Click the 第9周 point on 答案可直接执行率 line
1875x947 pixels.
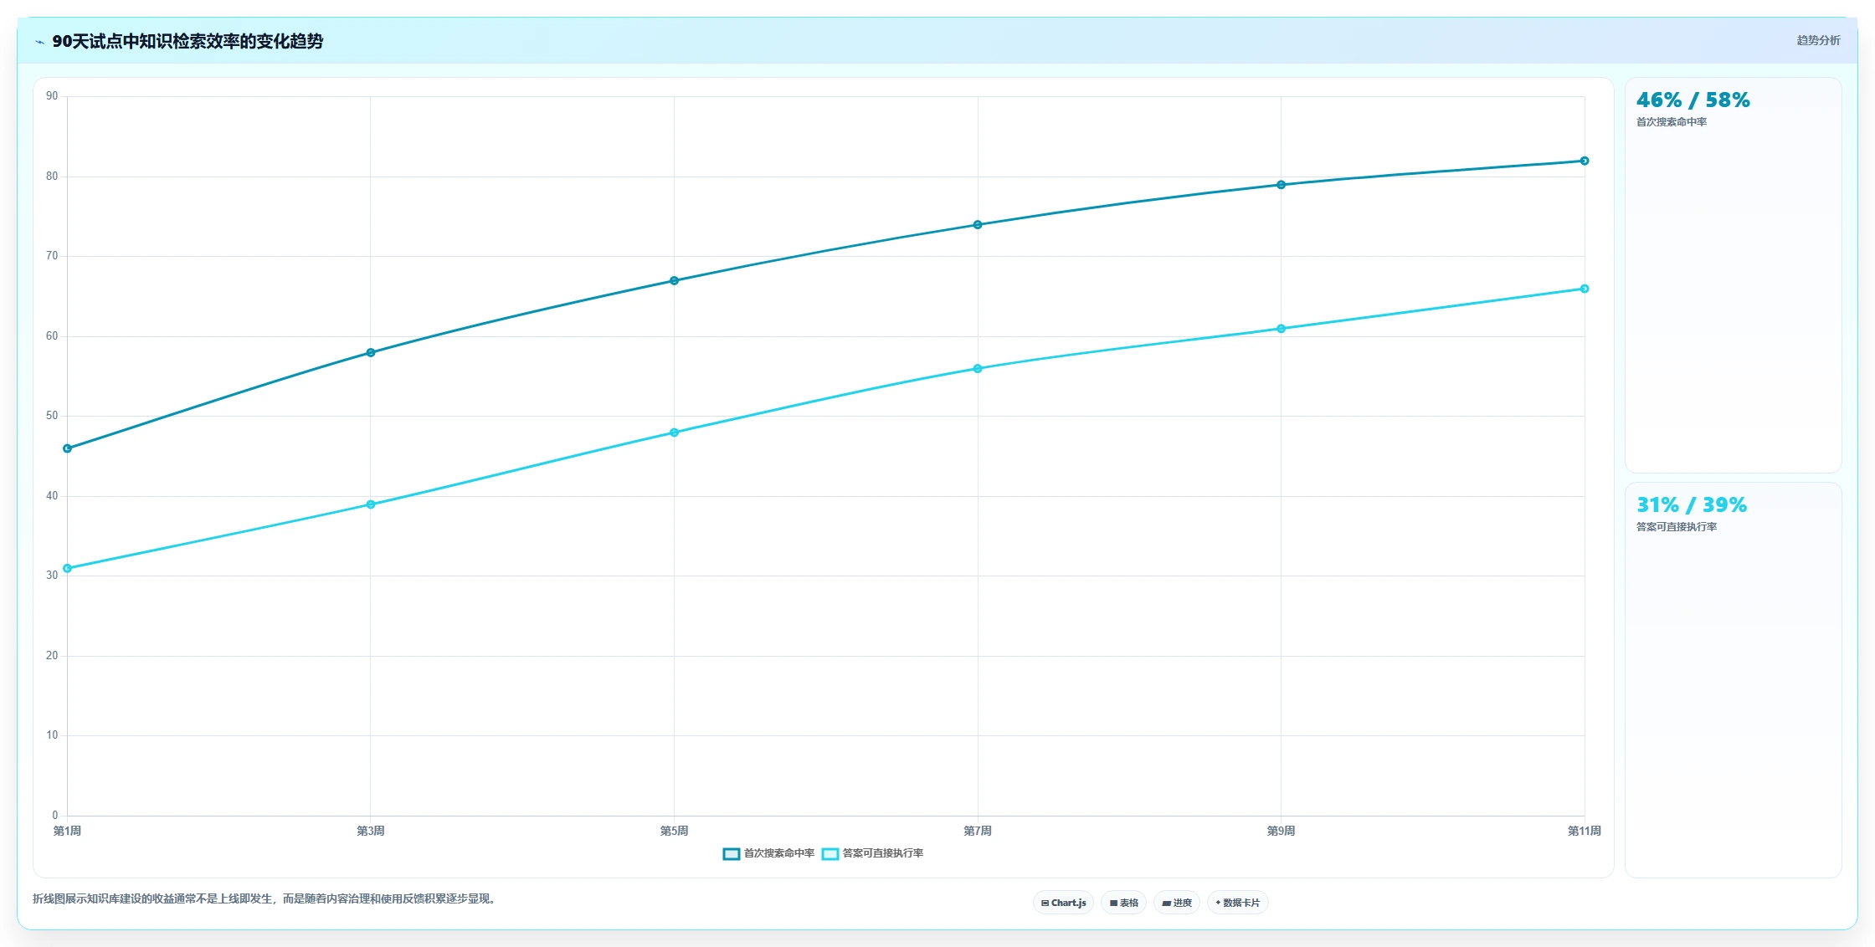pos(1281,329)
